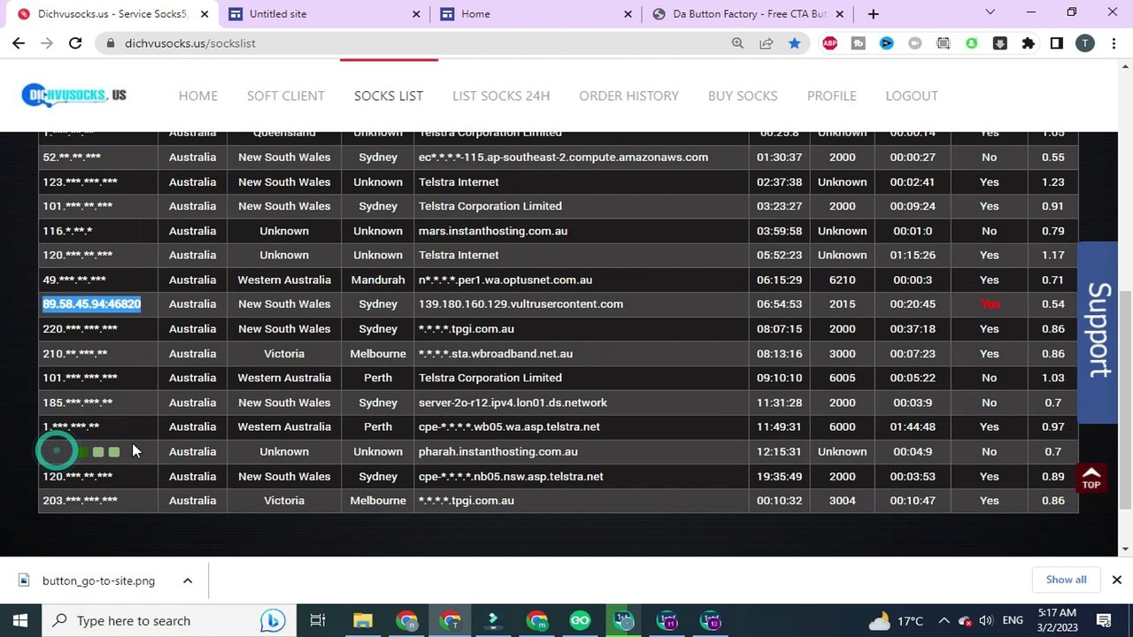The image size is (1133, 637).
Task: Open the ORDER HISTORY page
Action: coord(628,96)
